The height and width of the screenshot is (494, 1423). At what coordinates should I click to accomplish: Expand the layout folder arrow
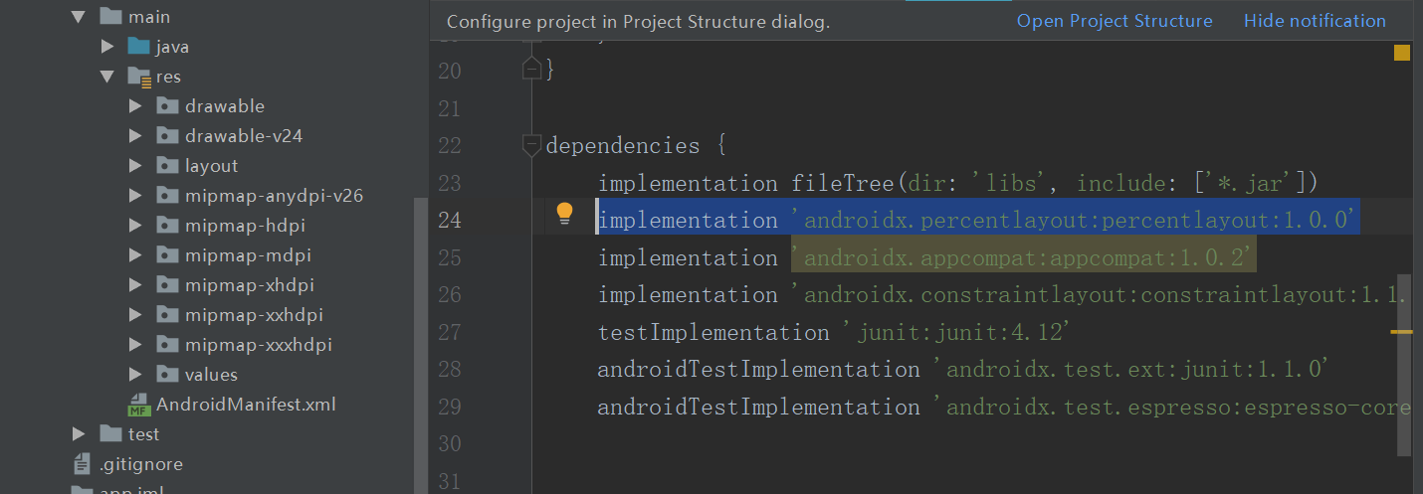click(x=135, y=166)
